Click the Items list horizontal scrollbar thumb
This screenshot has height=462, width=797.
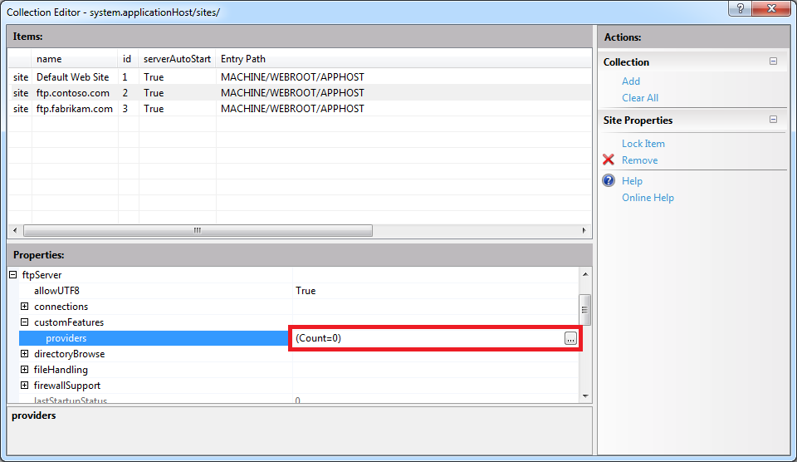pos(198,231)
